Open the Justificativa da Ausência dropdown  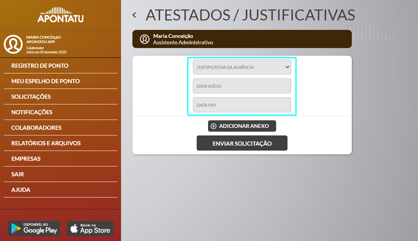(242, 67)
